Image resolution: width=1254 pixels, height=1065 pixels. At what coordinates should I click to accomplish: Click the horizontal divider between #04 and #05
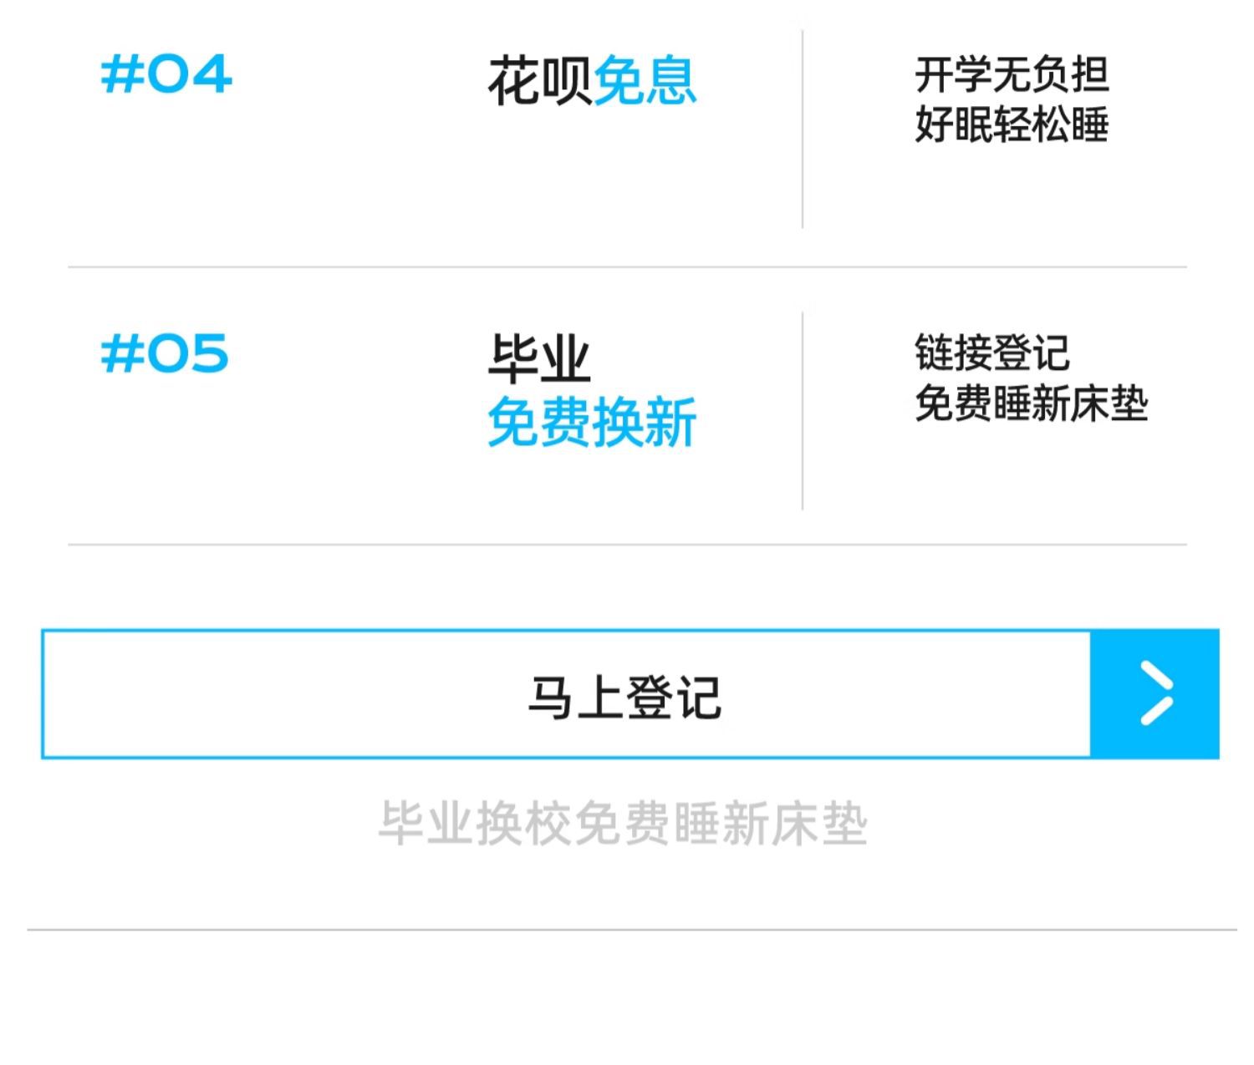627,267
